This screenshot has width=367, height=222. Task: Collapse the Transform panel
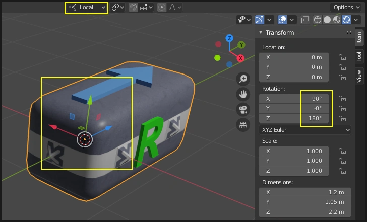(260, 33)
